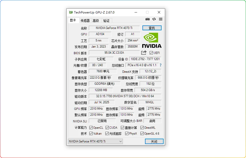
Task: Click the GPU 频率 row boost 2775 MHz
Action: click(154, 109)
